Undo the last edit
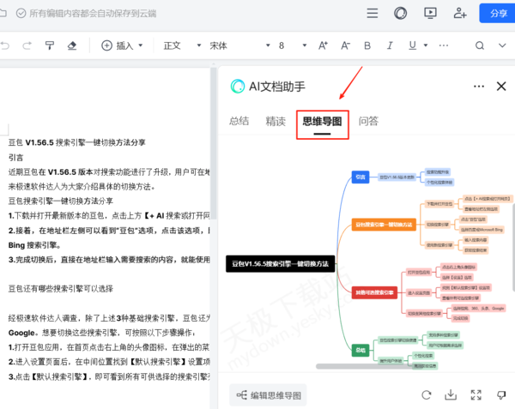515x409 pixels. [x=5, y=45]
